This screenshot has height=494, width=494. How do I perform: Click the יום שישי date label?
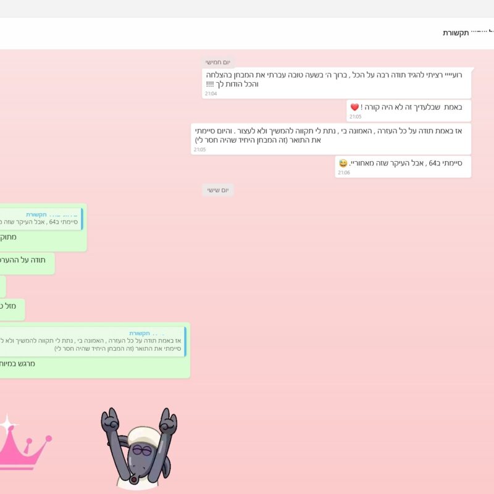(217, 190)
